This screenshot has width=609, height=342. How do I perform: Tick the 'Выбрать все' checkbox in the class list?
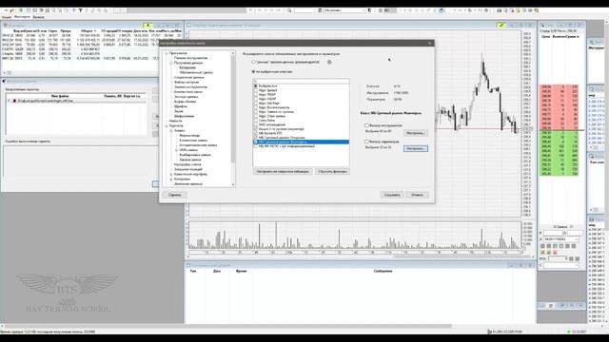tap(256, 85)
